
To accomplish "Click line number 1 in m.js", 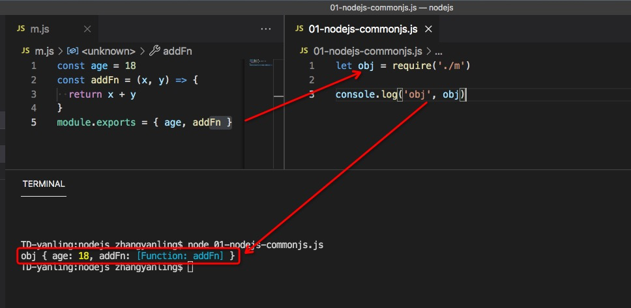I will pos(33,66).
